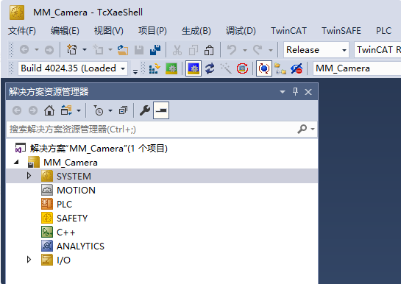The width and height of the screenshot is (401, 284).
Task: Open Solution Explorer window options arrow
Action: pos(283,92)
